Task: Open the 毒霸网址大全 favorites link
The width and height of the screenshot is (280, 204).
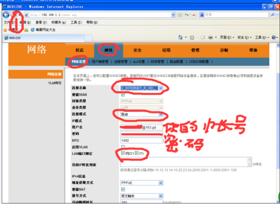Action: [43, 30]
